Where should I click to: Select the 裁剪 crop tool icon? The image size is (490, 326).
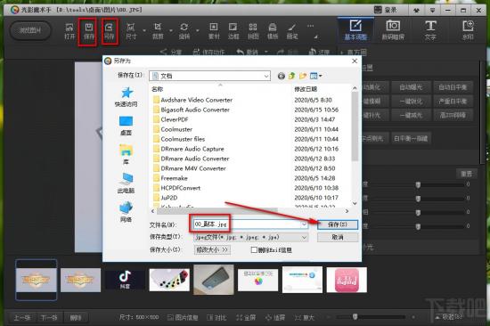[158, 31]
